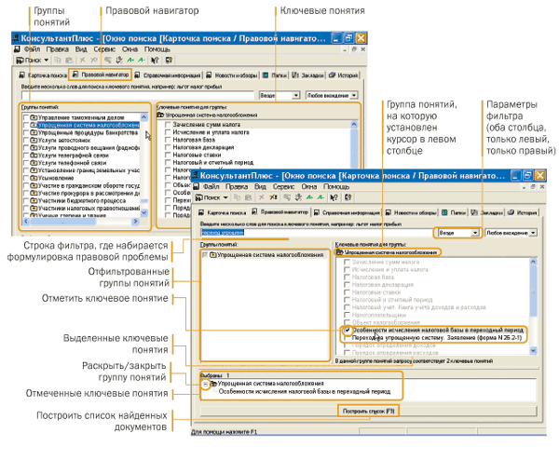Viewport: 559px width, 474px height.
Task: Click folder icon of Услуги автостоянок group
Action: [34, 140]
